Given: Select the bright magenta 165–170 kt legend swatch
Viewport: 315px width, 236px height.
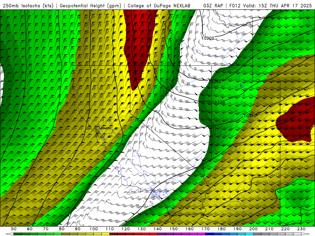Looking at the screenshot, I should click(201, 234).
